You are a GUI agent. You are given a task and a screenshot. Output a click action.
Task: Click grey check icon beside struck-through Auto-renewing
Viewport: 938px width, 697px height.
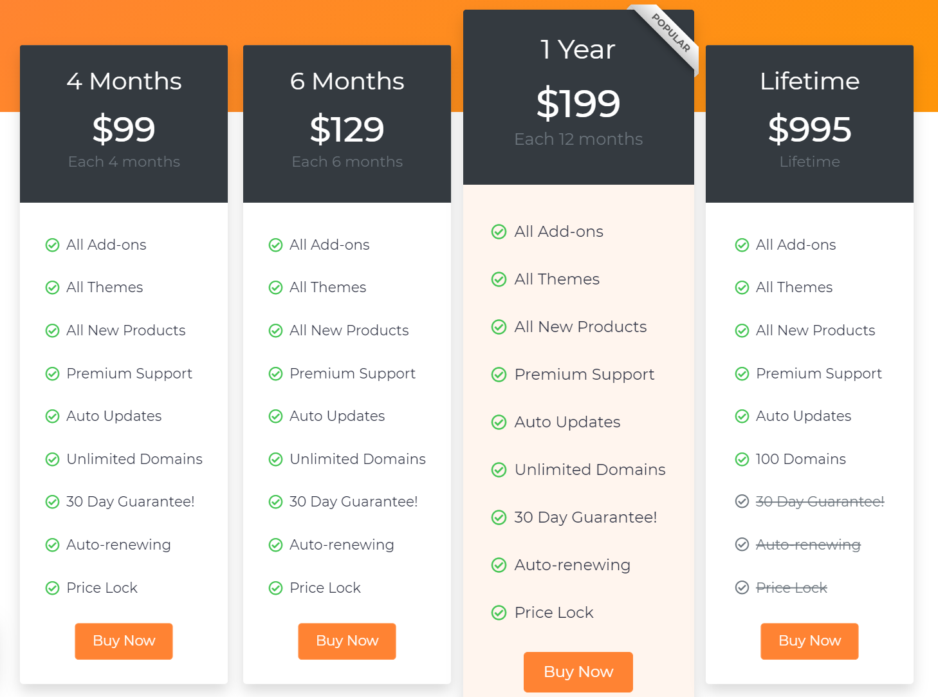[x=742, y=545]
